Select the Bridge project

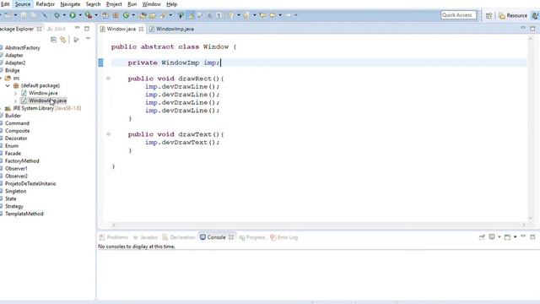click(13, 70)
